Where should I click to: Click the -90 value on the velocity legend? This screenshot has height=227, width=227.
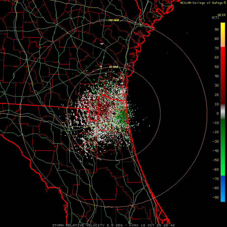coord(216,197)
